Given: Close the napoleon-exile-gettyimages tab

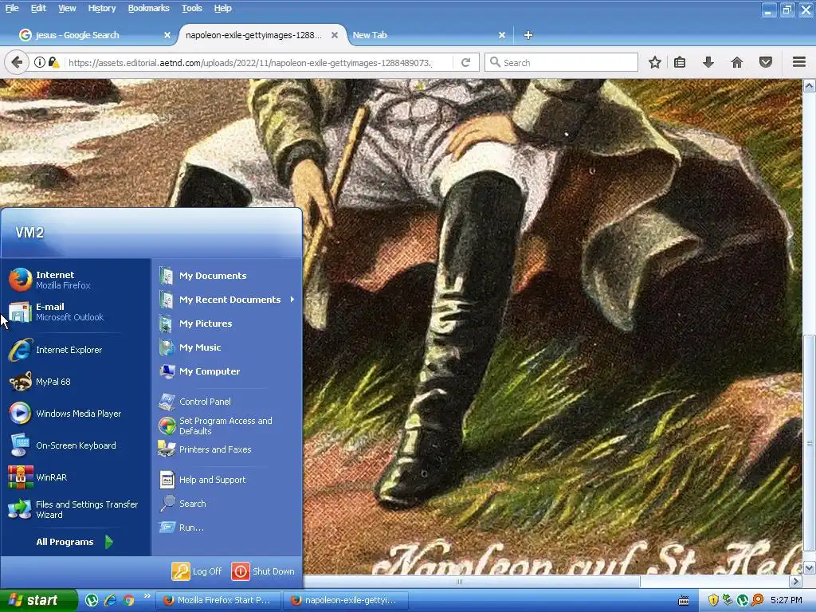Looking at the screenshot, I should coord(335,35).
